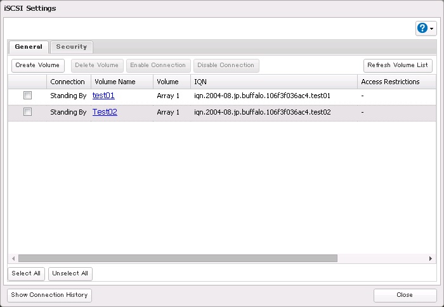This screenshot has height=307, width=444.
Task: Click the Delete Volume button
Action: coord(97,65)
